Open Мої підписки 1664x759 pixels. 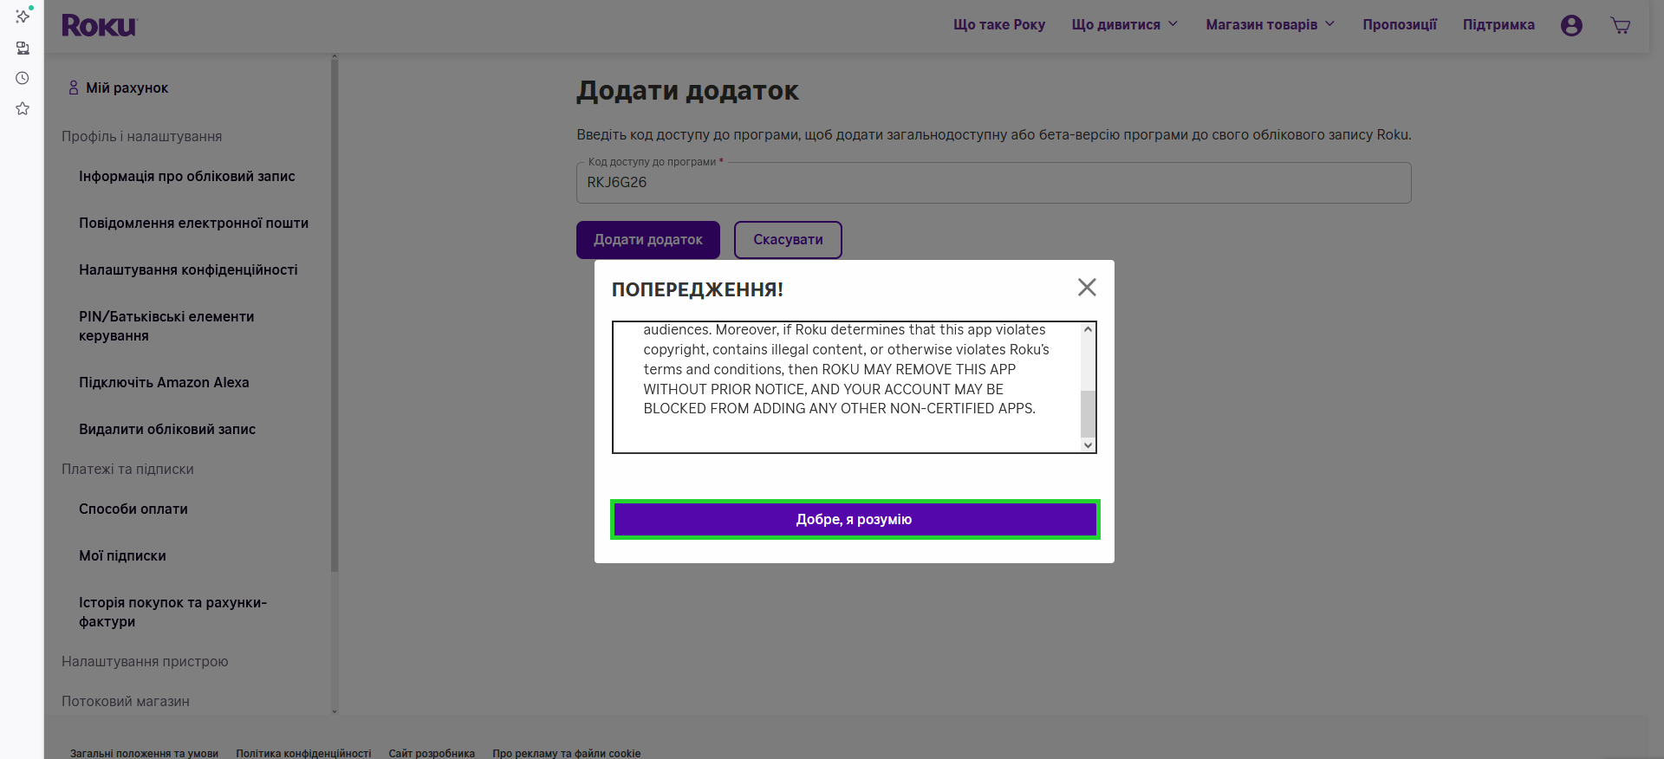click(122, 555)
